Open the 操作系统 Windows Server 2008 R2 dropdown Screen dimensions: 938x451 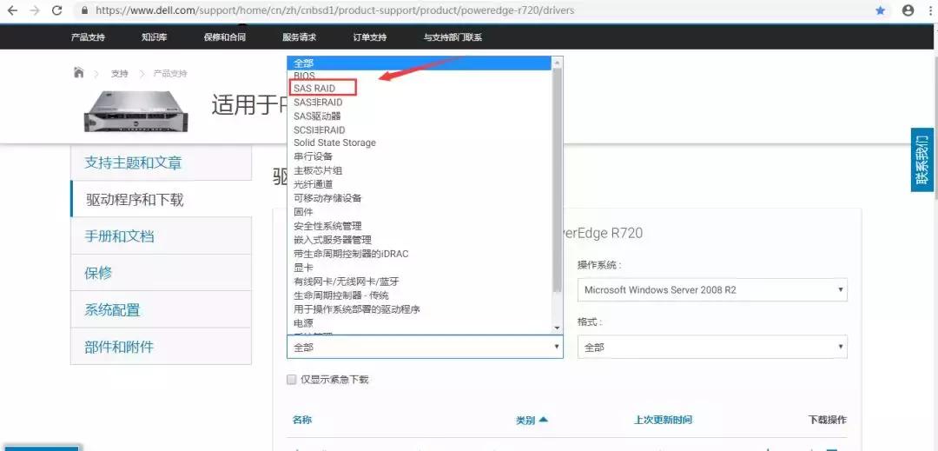pos(712,289)
